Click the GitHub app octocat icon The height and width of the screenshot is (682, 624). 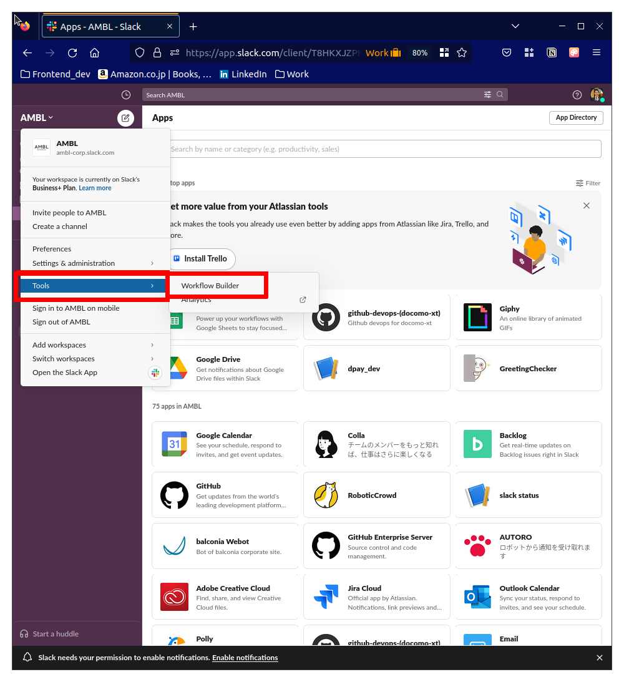[x=174, y=495]
